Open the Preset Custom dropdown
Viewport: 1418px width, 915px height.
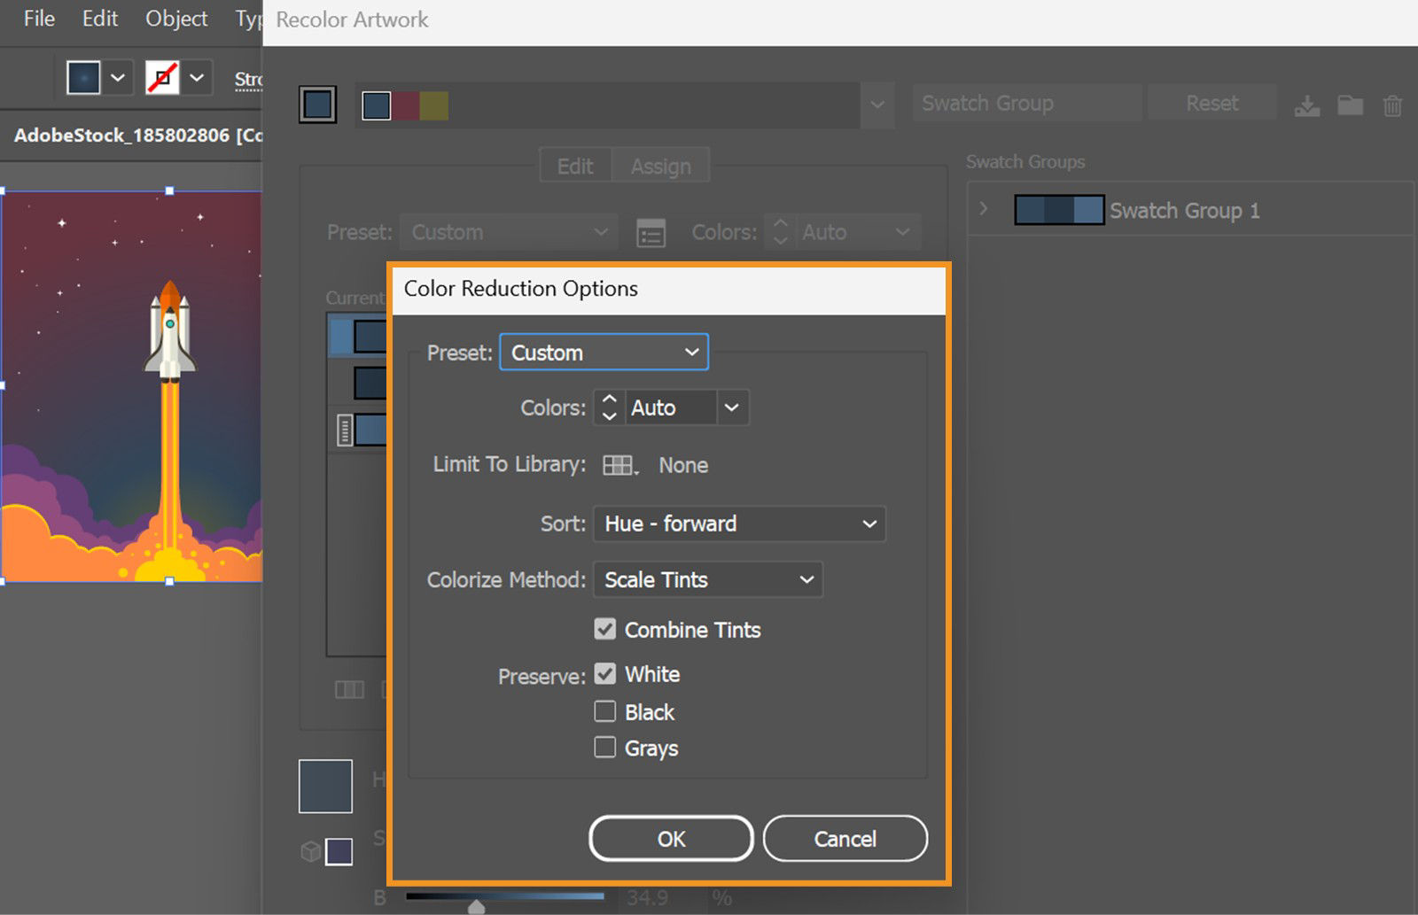click(x=604, y=352)
